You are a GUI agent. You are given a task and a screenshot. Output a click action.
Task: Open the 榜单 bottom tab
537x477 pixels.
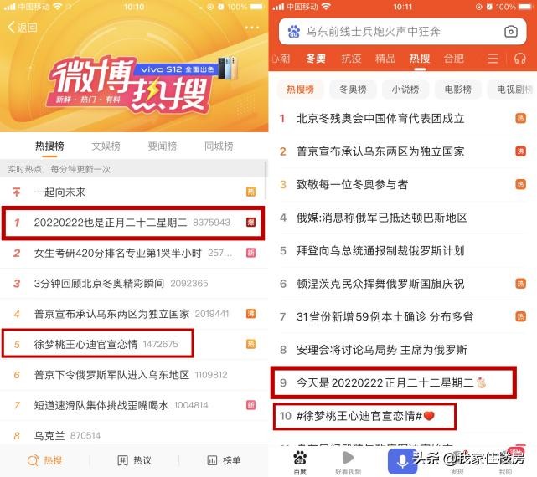[x=224, y=460]
